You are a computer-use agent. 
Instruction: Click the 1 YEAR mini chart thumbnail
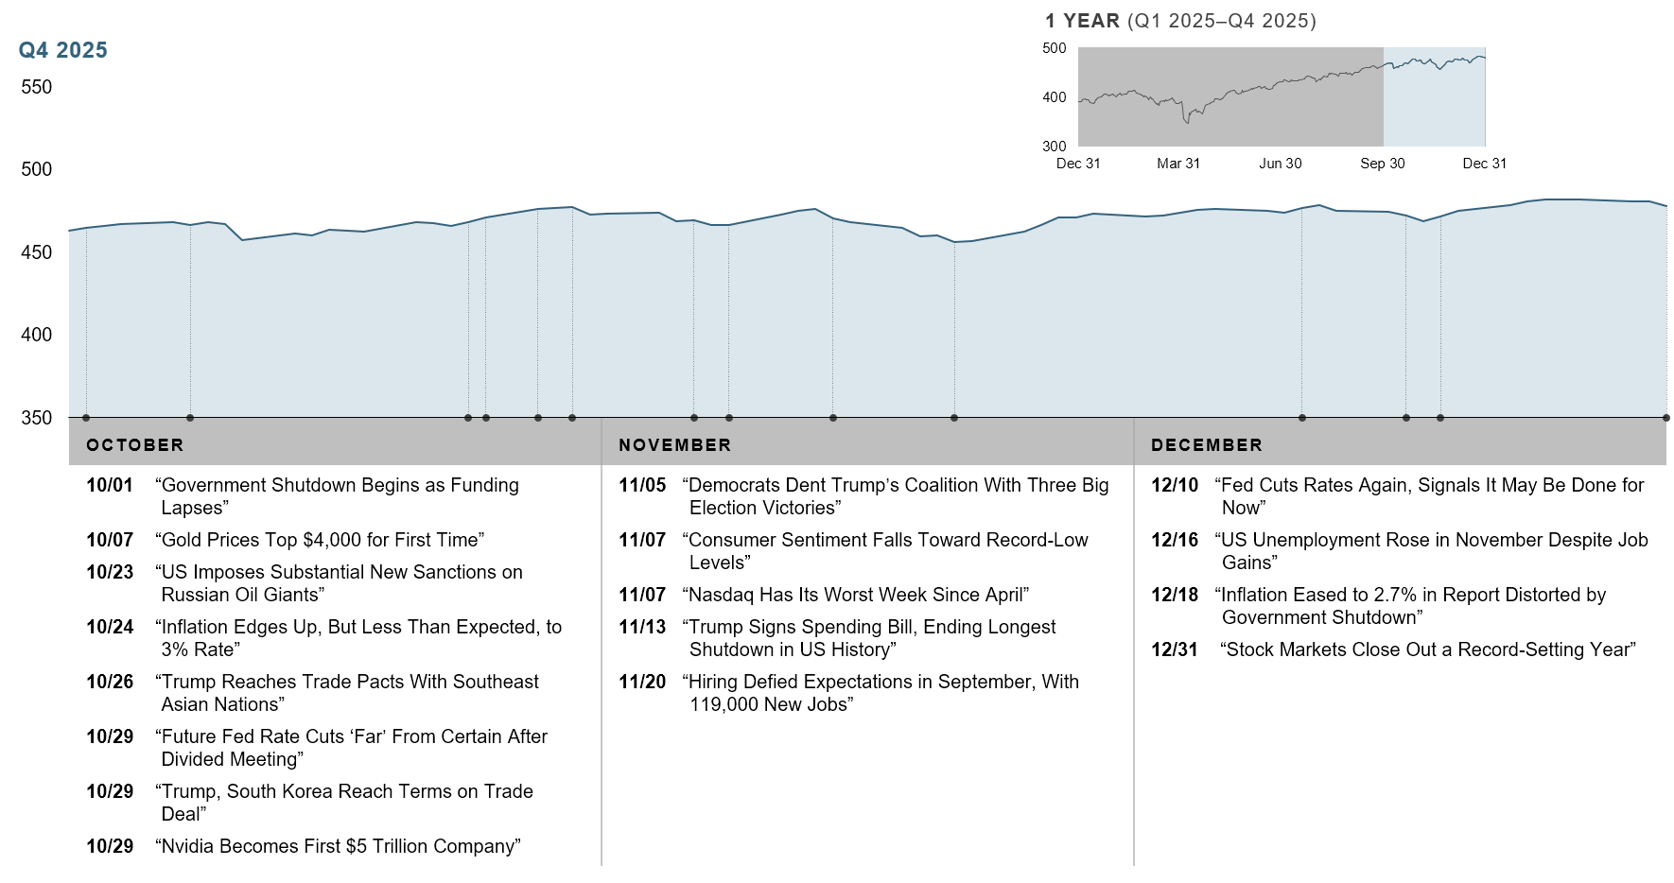click(1281, 96)
